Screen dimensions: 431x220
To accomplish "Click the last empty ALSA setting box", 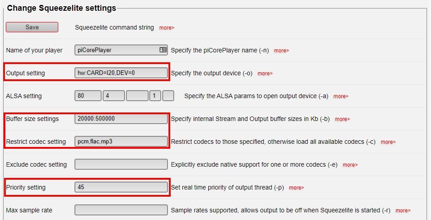I will point(168,96).
